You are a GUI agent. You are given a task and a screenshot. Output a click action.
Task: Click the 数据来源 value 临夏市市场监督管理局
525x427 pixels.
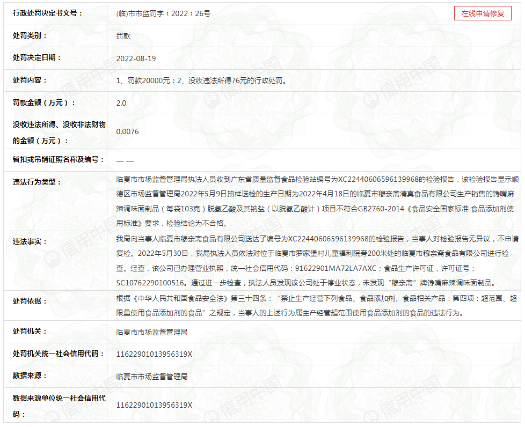pyautogui.click(x=152, y=377)
